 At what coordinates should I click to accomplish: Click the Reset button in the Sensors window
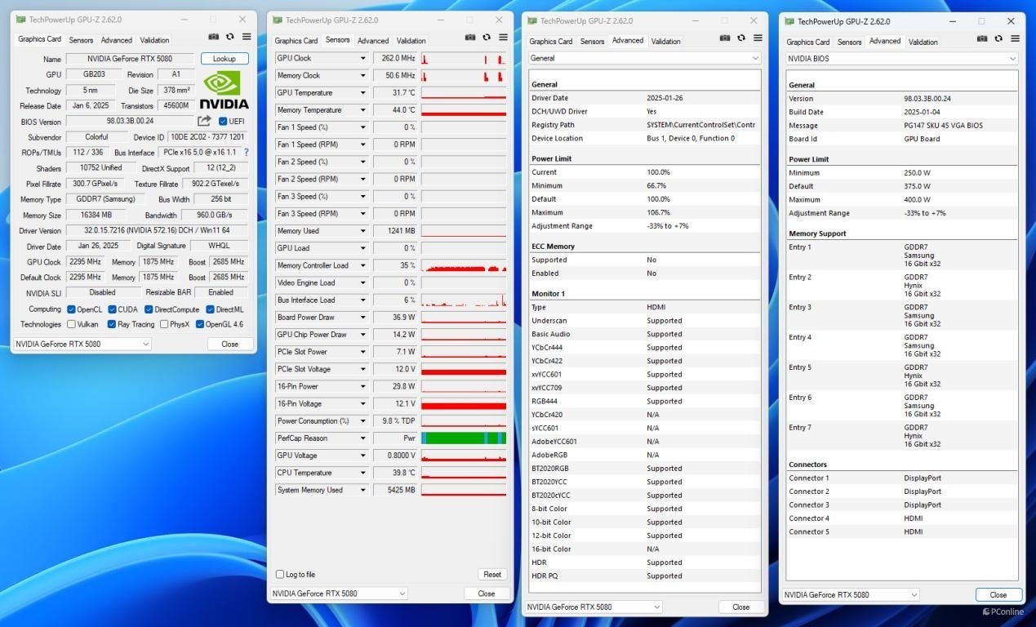(x=491, y=575)
